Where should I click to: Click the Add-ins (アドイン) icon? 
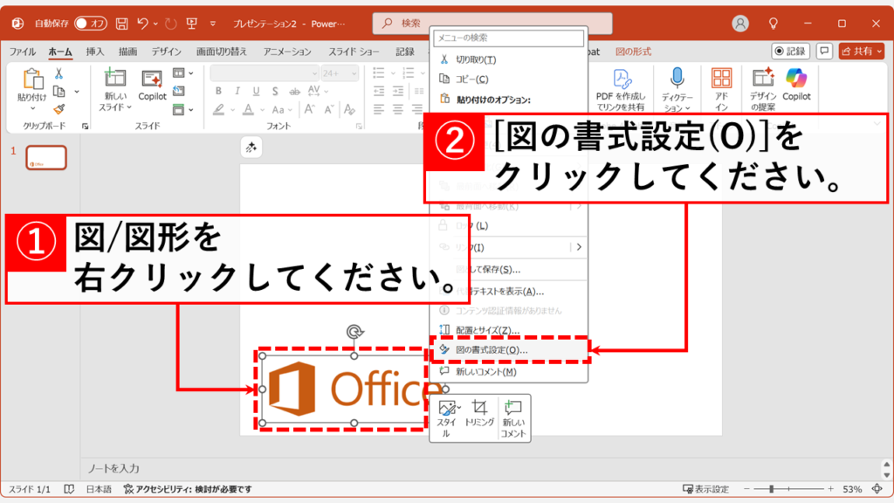coord(721,78)
